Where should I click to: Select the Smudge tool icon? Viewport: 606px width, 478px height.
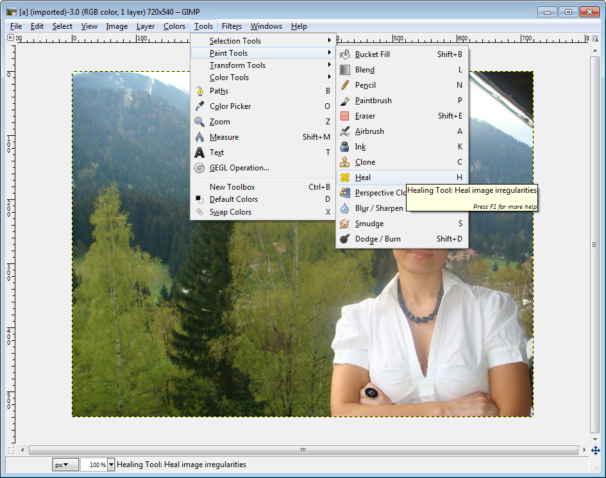[x=345, y=224]
